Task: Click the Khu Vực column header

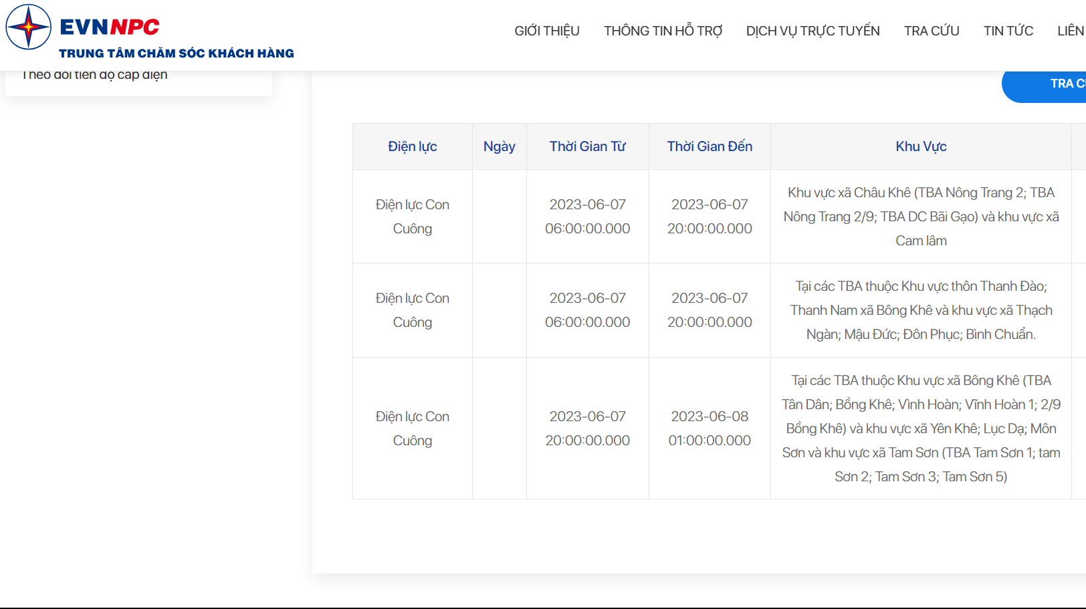Action: (920, 146)
